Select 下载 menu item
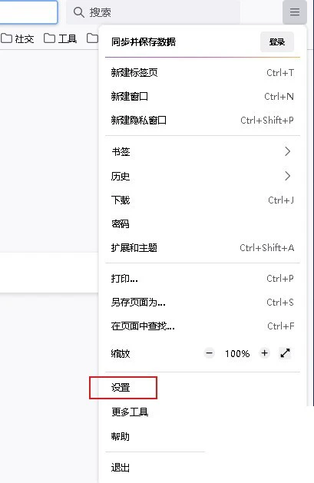Viewport: 314px width, 483px height. pos(202,200)
